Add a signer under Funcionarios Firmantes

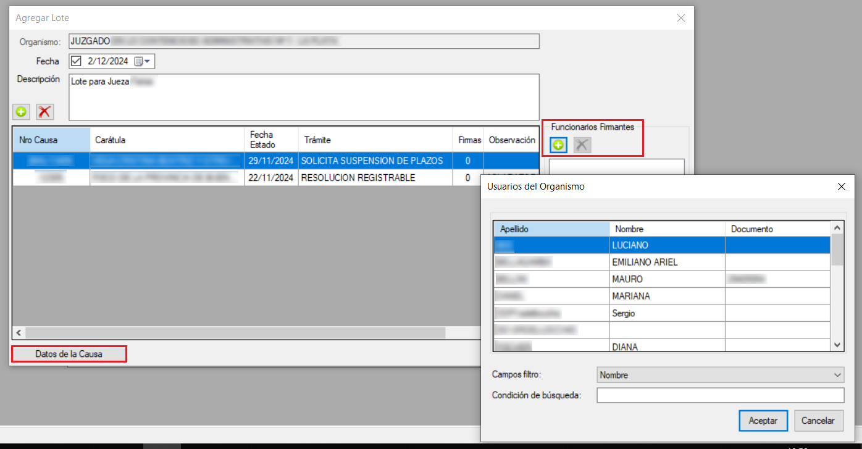coord(559,145)
